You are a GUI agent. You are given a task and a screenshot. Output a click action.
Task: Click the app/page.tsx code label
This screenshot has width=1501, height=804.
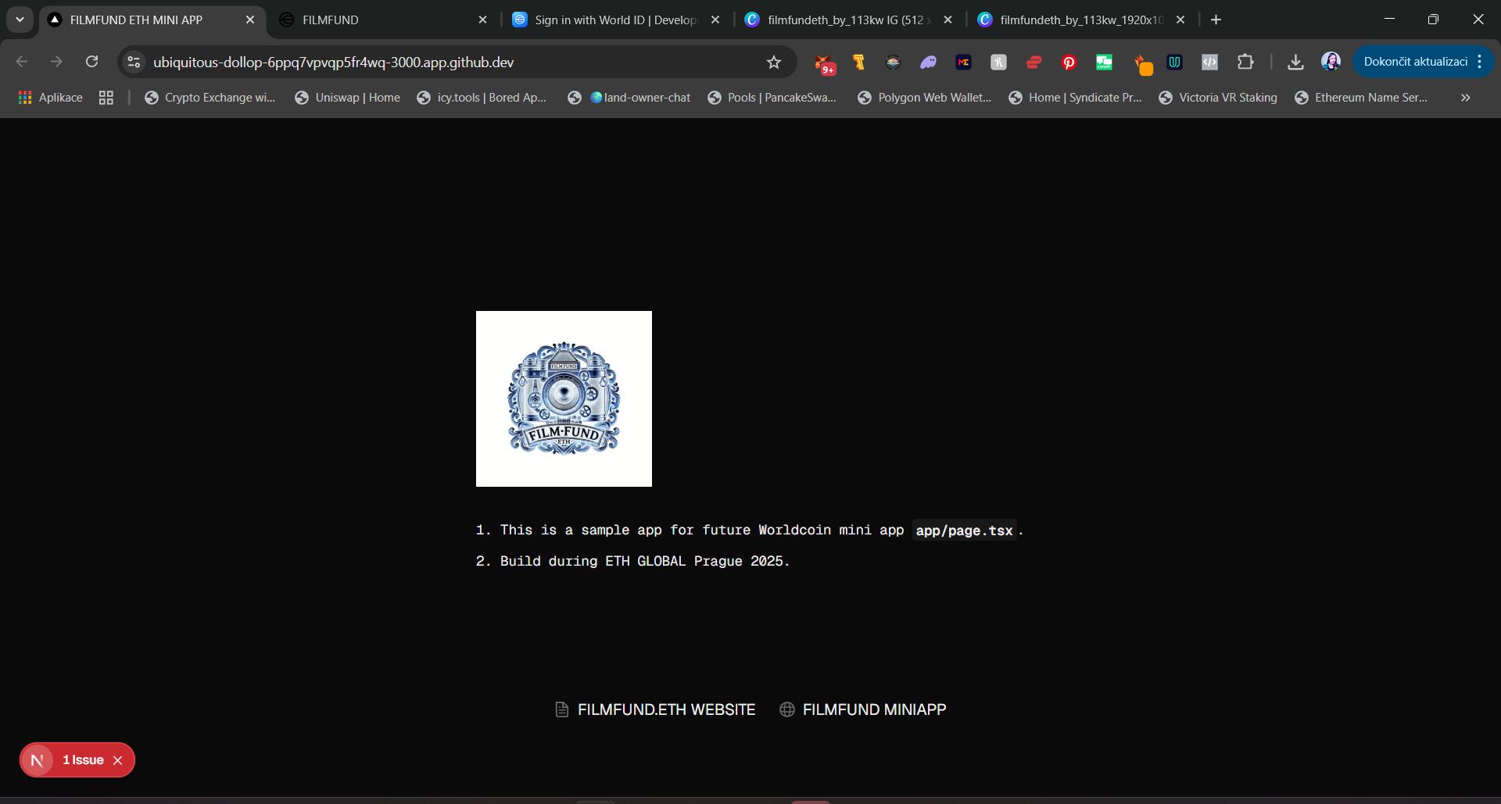click(964, 531)
